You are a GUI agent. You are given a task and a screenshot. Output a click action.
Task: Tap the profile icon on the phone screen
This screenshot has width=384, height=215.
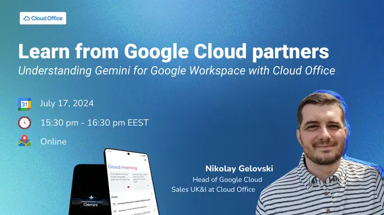coord(145,160)
